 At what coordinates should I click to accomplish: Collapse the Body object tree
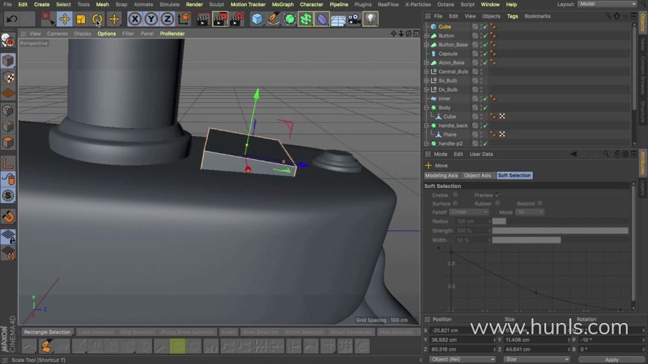point(427,108)
